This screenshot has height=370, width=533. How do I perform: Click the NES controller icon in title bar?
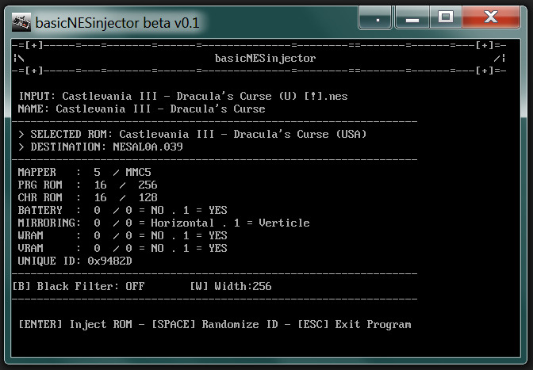tap(21, 22)
